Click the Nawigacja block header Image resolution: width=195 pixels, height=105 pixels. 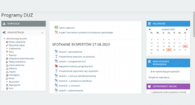[23, 24]
